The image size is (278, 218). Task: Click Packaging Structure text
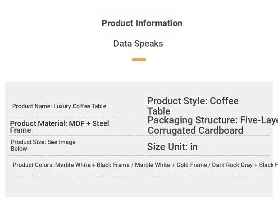pos(213,125)
